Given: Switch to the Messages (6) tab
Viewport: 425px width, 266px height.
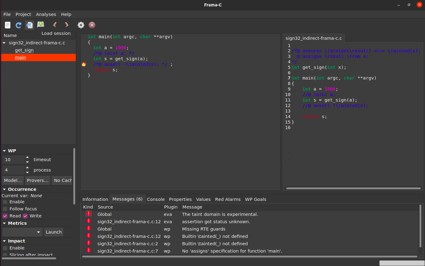Looking at the screenshot, I should tap(127, 199).
